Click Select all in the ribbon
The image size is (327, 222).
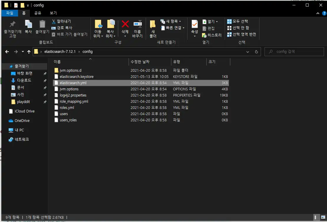pyautogui.click(x=238, y=21)
